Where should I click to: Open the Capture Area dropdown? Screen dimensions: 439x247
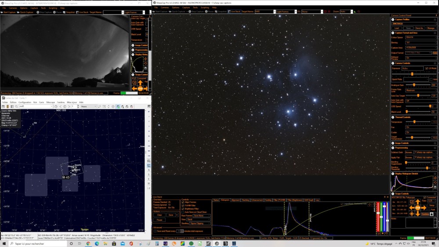coord(421,47)
